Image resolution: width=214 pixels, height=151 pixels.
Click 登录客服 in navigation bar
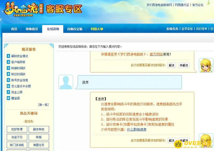coord(187,29)
